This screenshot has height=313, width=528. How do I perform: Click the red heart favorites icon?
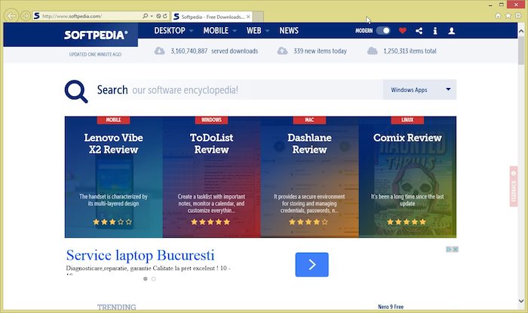tap(402, 31)
